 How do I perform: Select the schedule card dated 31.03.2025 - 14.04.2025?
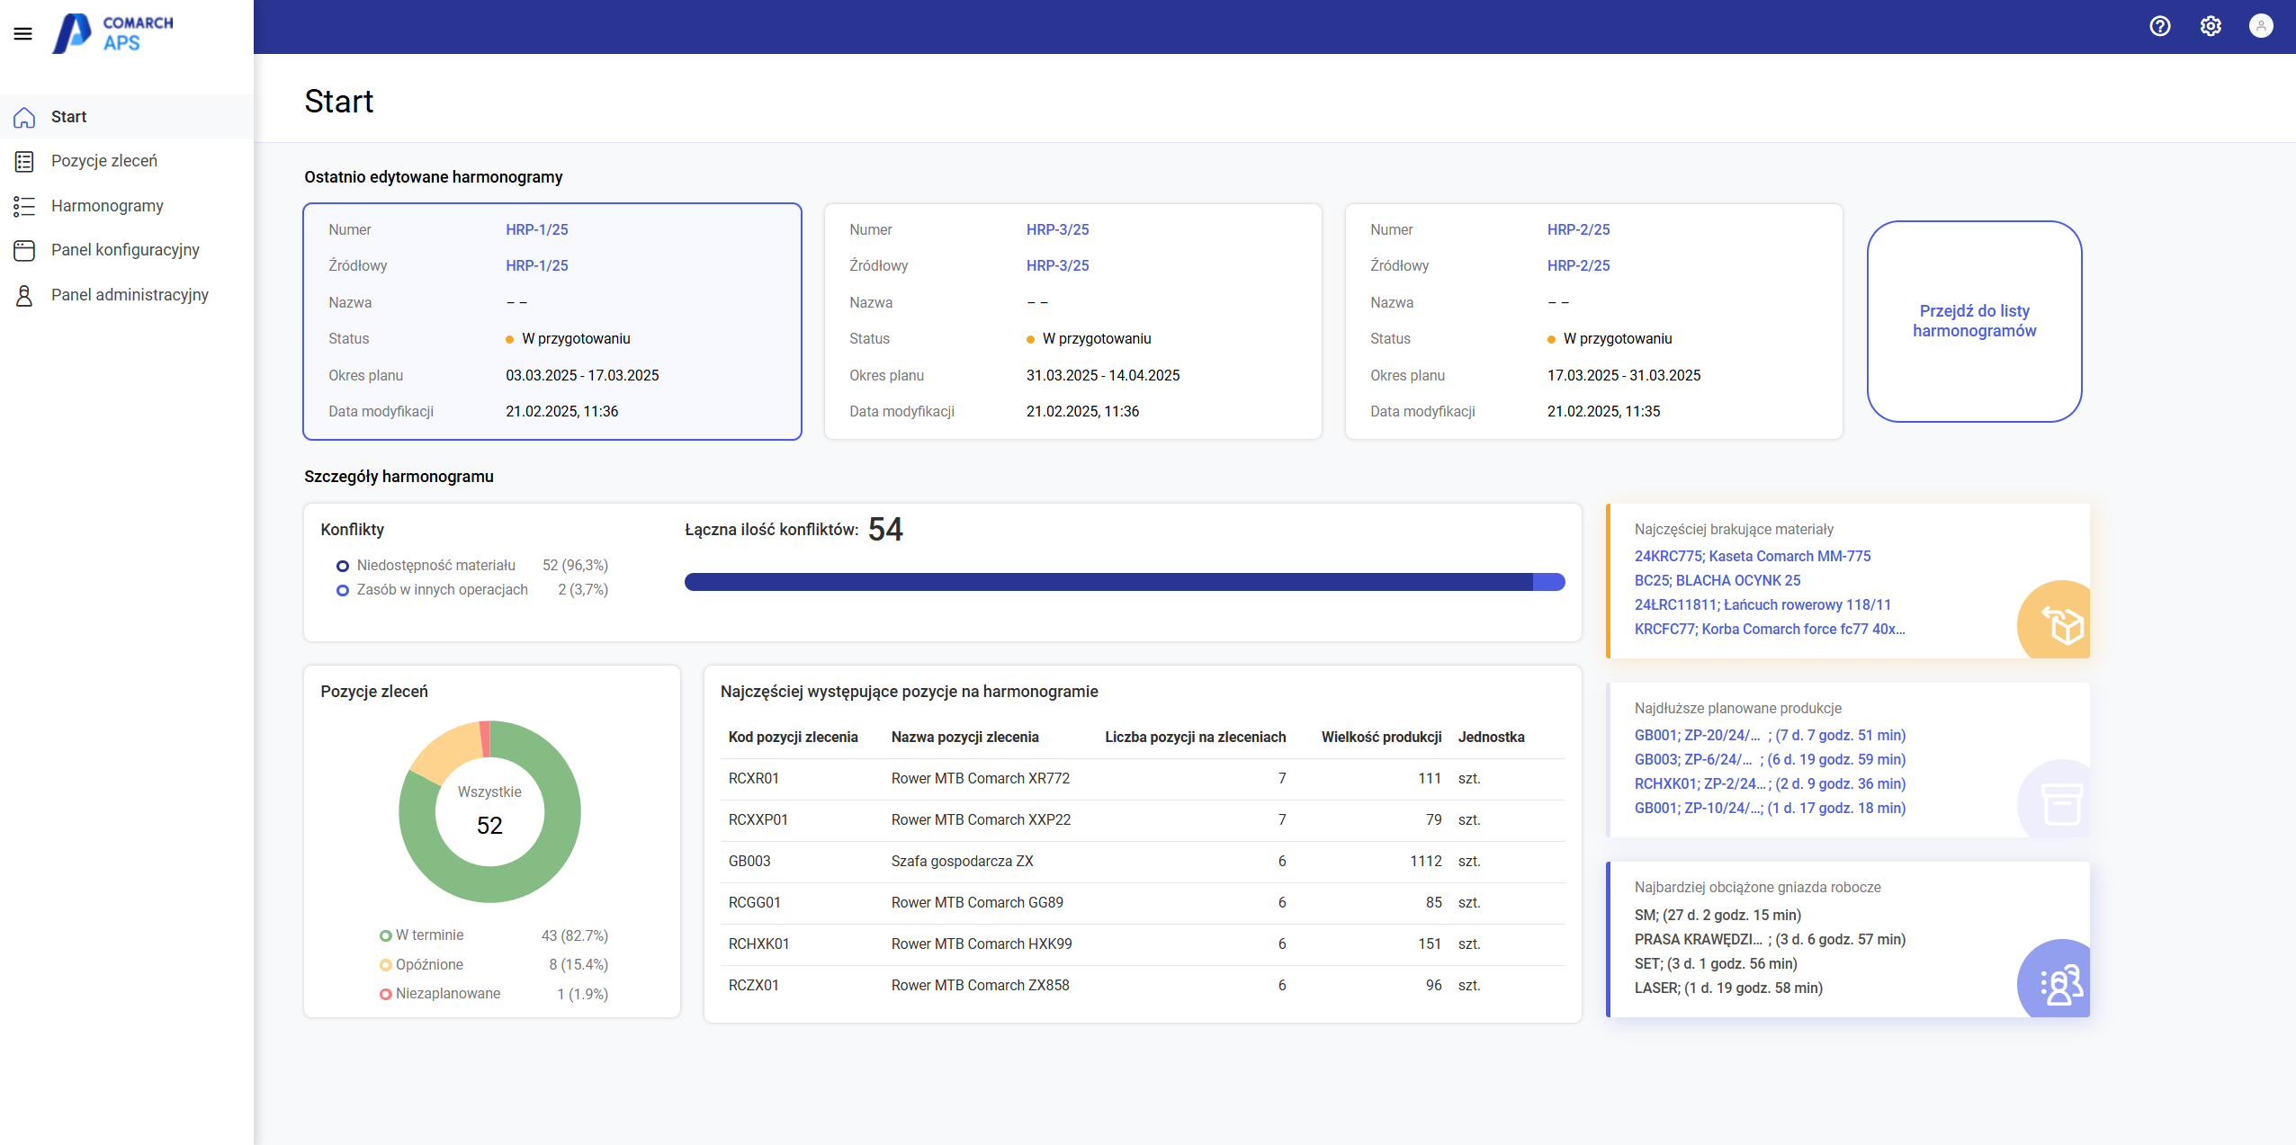pyautogui.click(x=1073, y=321)
